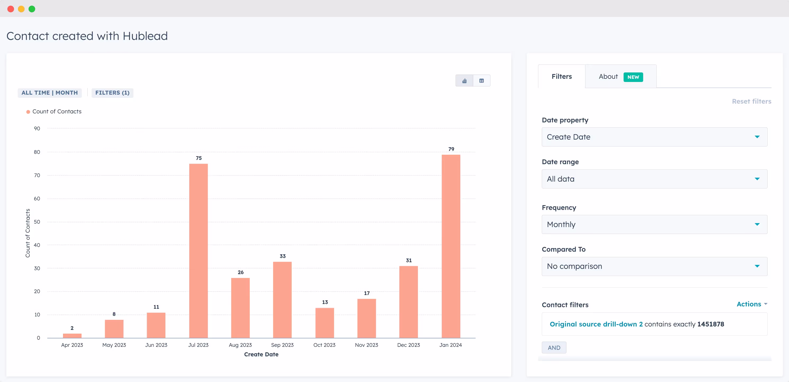Screen dimensions: 789x382
Task: Click Reset filters link
Action: tap(751, 101)
